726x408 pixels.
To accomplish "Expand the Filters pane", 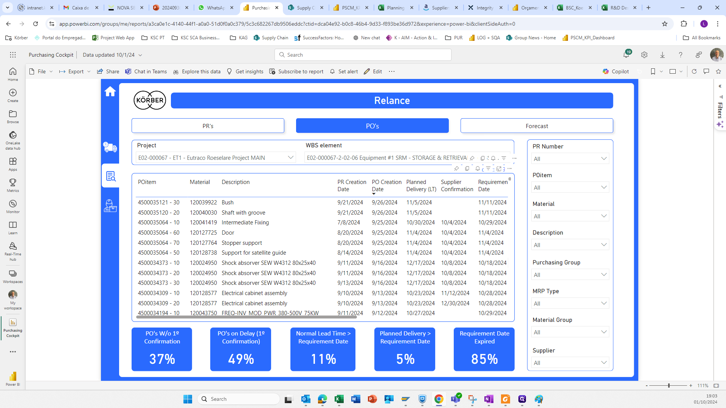I will (720, 86).
